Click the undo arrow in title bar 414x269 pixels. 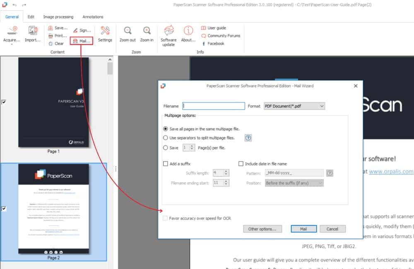(x=14, y=5)
